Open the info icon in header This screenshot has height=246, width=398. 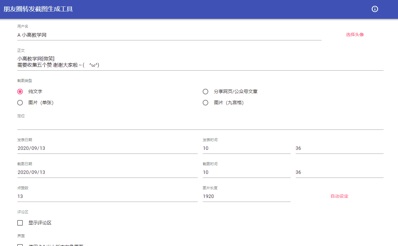pos(375,9)
